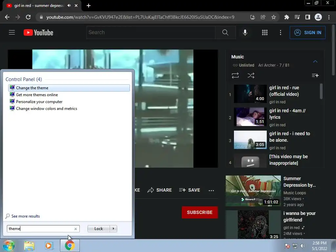Screen dimensions: 336x252
Task: Open the volume tray icon
Action: (302, 246)
